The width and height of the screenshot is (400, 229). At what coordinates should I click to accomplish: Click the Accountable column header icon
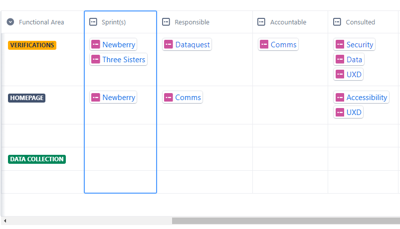click(261, 22)
